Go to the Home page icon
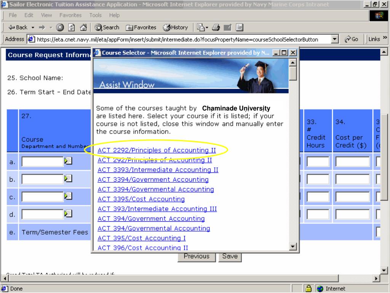390x293 pixels. point(83,27)
